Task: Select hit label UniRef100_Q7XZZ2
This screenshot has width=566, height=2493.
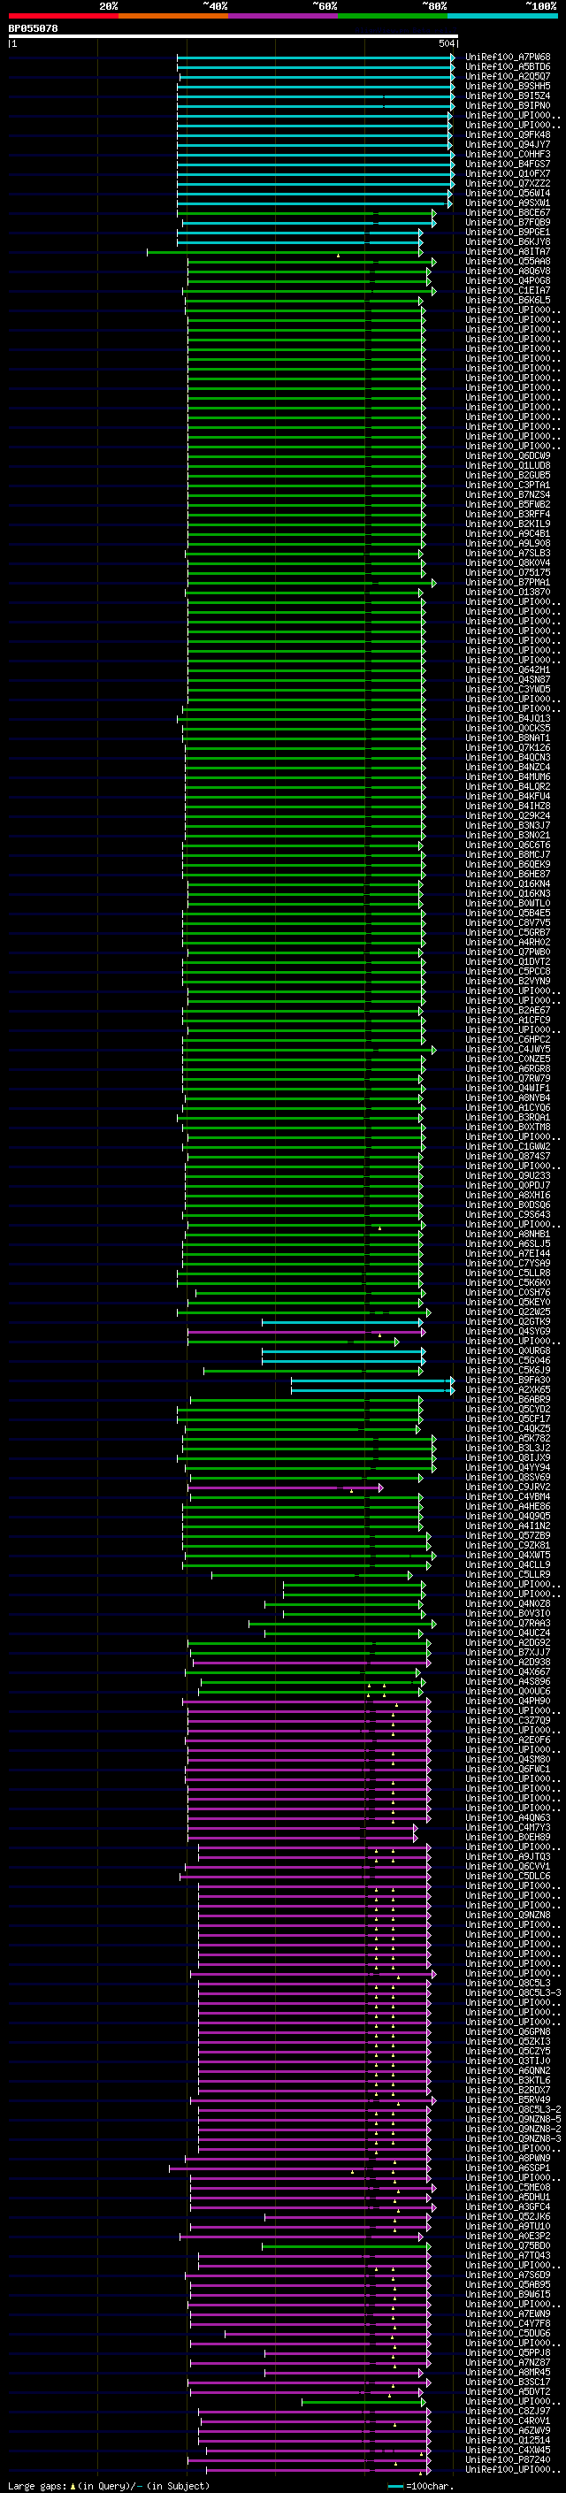Action: (x=508, y=183)
